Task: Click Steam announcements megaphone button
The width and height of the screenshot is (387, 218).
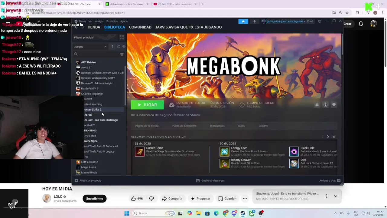Action: (243, 21)
